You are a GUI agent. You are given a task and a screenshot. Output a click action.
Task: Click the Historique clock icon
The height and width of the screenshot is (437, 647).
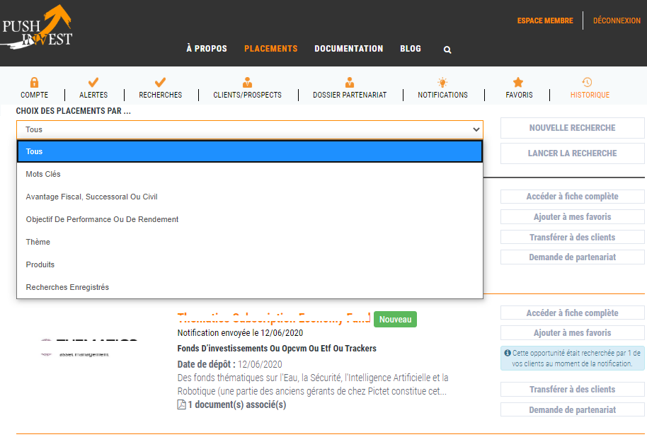point(587,82)
